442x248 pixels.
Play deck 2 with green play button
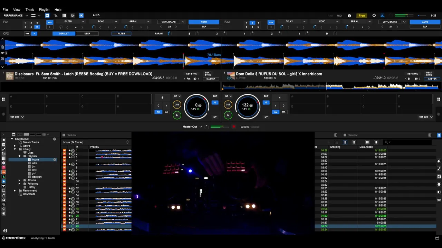coord(228,115)
